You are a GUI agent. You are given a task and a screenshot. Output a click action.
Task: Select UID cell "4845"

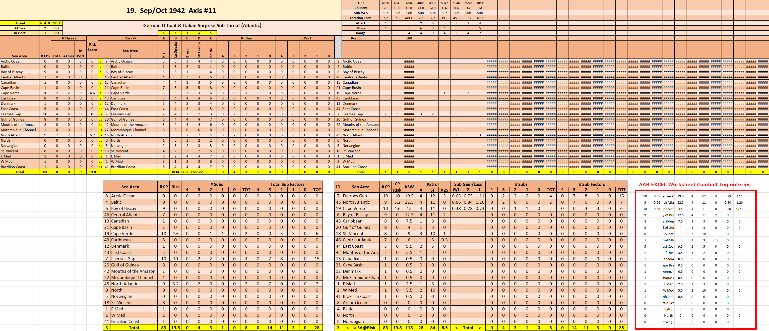[x=421, y=3]
